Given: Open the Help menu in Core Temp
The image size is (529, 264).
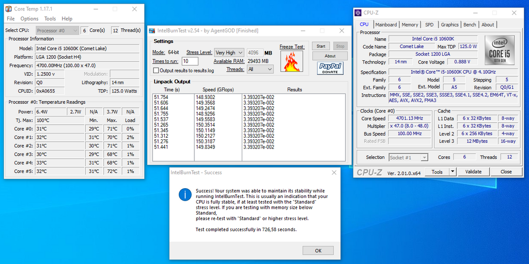Looking at the screenshot, I should (x=67, y=19).
